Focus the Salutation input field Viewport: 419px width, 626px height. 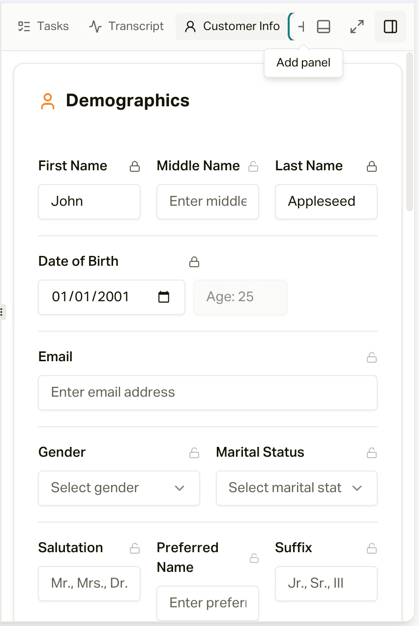tap(90, 584)
